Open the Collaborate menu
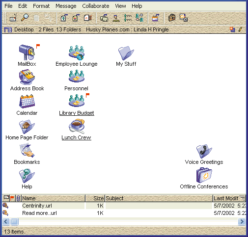Viewport: 248px width, 237px height. point(96,6)
